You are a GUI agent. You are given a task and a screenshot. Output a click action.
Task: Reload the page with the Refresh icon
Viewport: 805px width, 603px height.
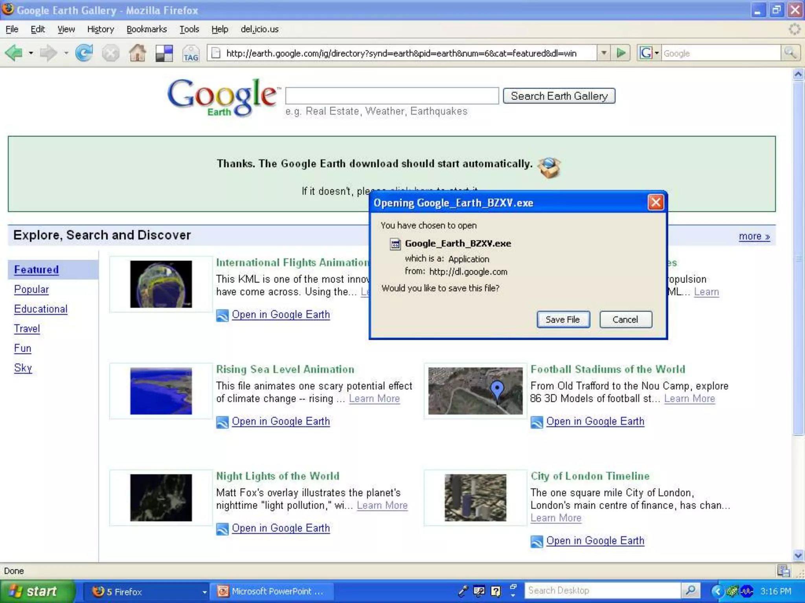84,53
